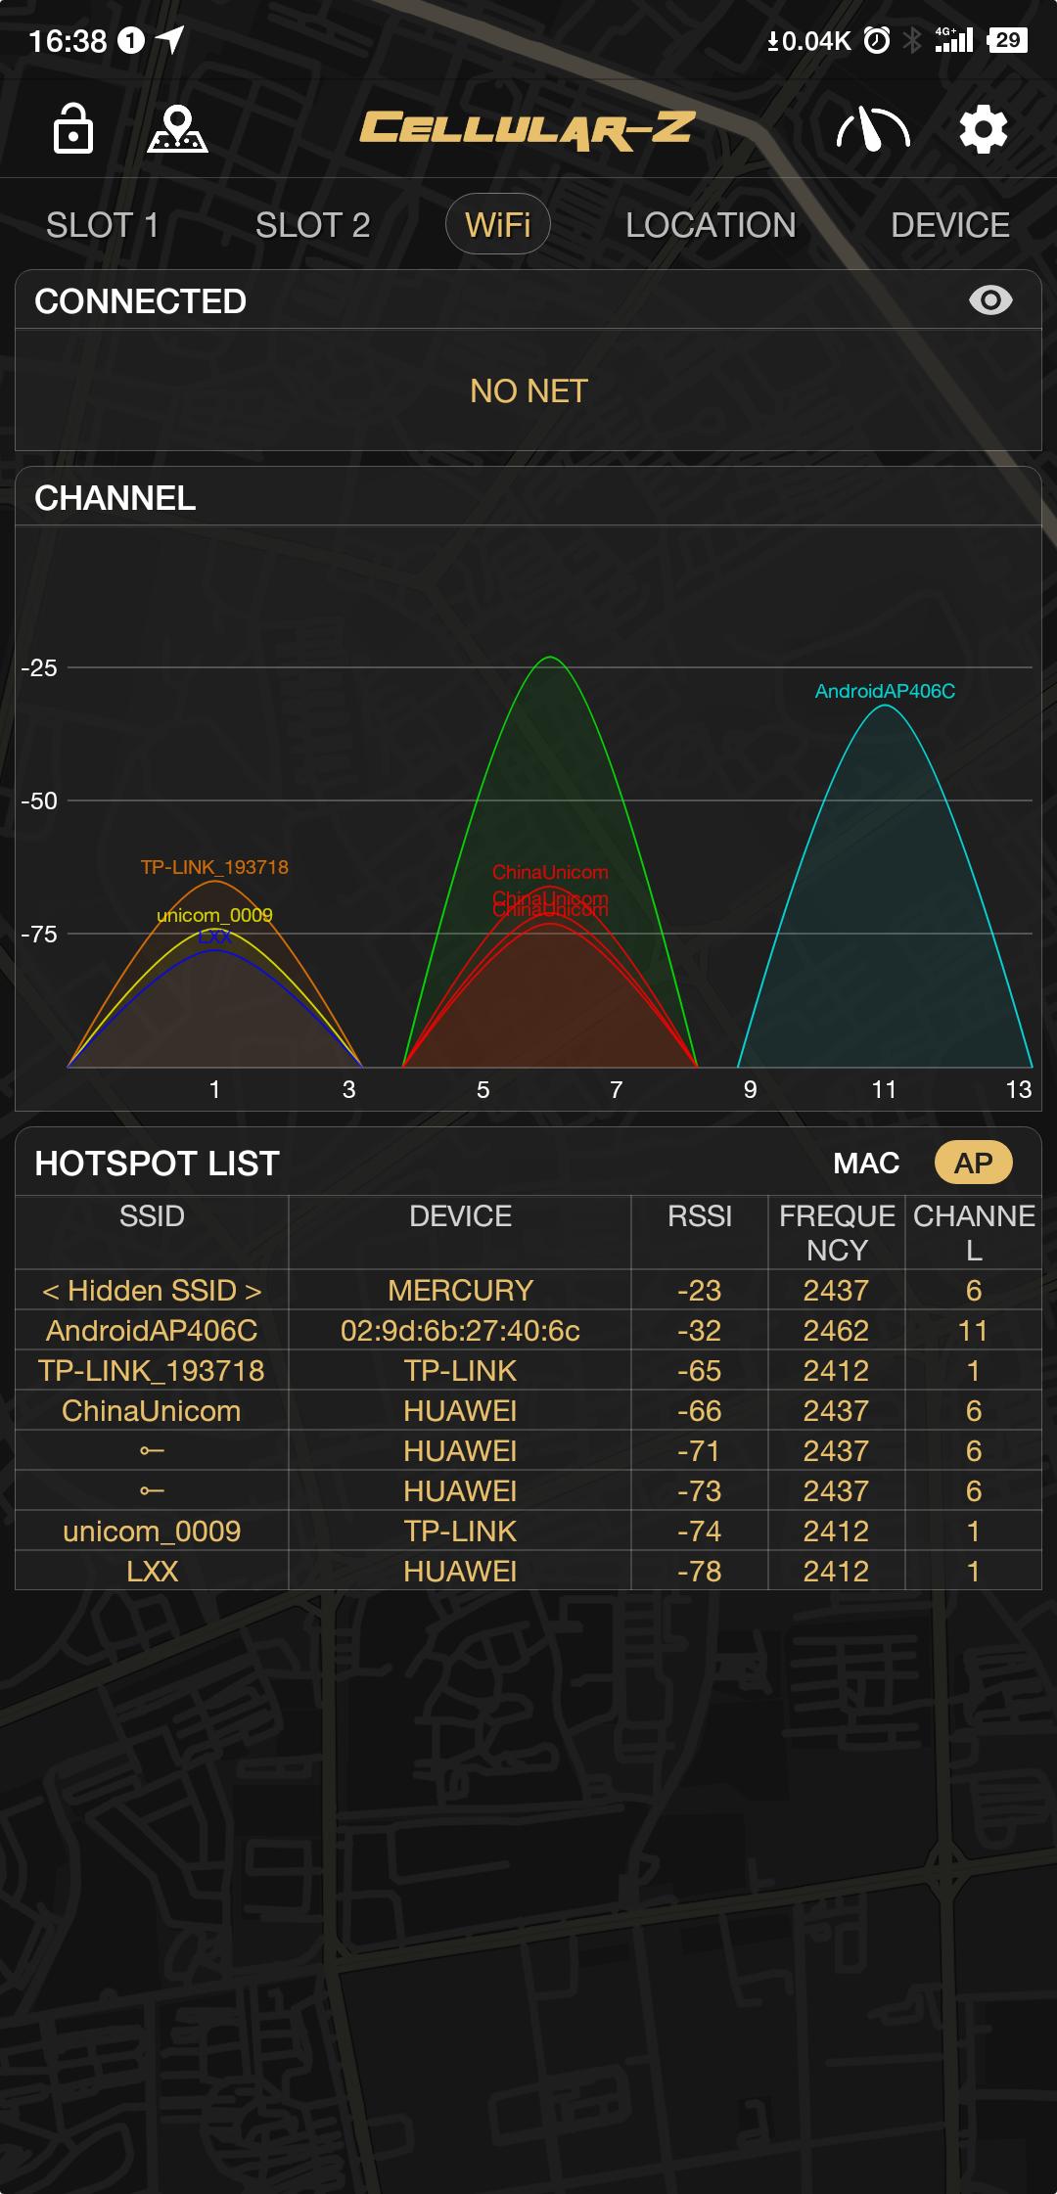Open the LOCATION tab

pyautogui.click(x=711, y=225)
